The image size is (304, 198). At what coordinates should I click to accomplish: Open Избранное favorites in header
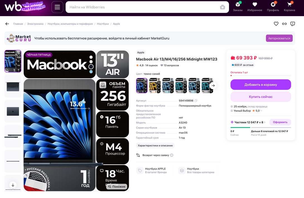[x=255, y=7]
